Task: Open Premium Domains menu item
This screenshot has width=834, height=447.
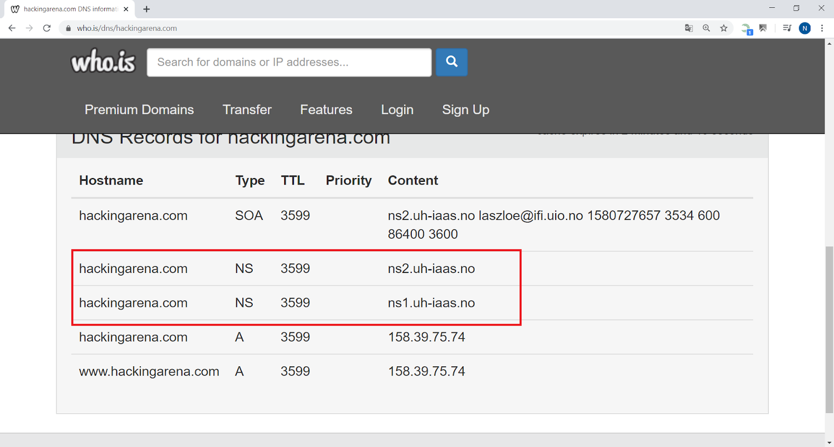Action: [139, 109]
